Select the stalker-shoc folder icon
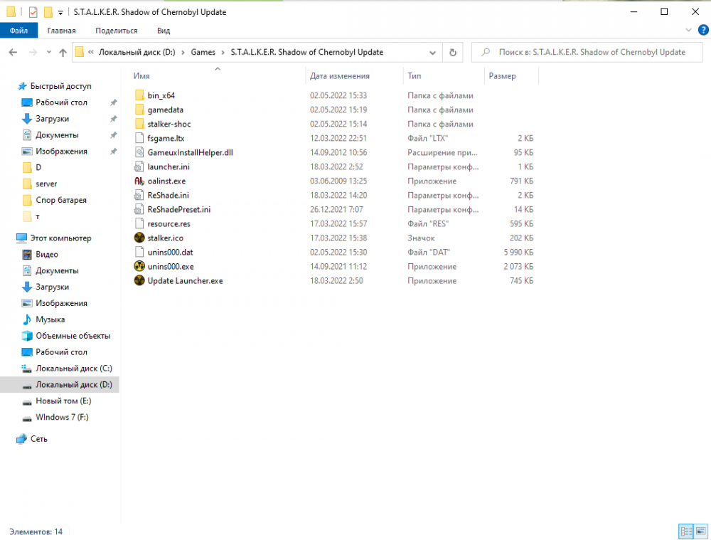Image resolution: width=711 pixels, height=540 pixels. click(x=139, y=124)
